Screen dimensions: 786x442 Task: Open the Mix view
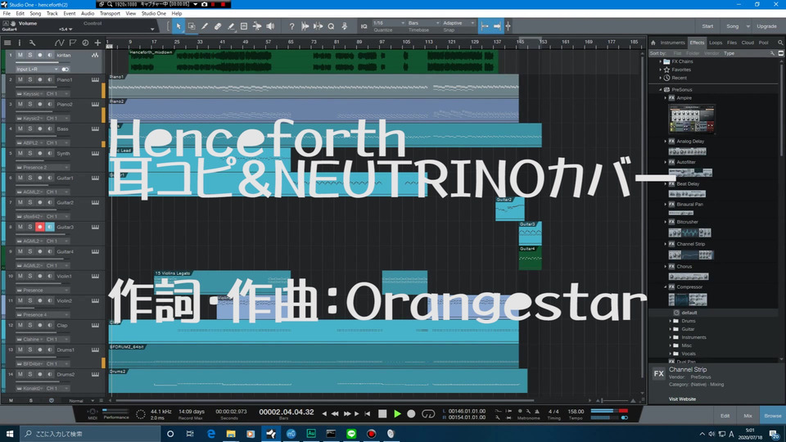(x=748, y=416)
